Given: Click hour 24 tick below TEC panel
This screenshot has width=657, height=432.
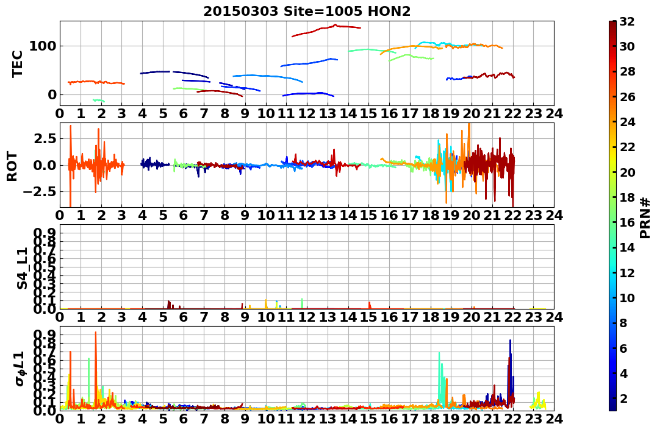Looking at the screenshot, I should 554,113.
